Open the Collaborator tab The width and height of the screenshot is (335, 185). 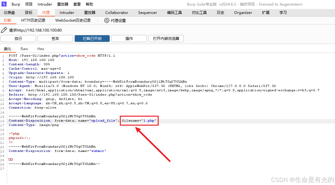click(117, 13)
